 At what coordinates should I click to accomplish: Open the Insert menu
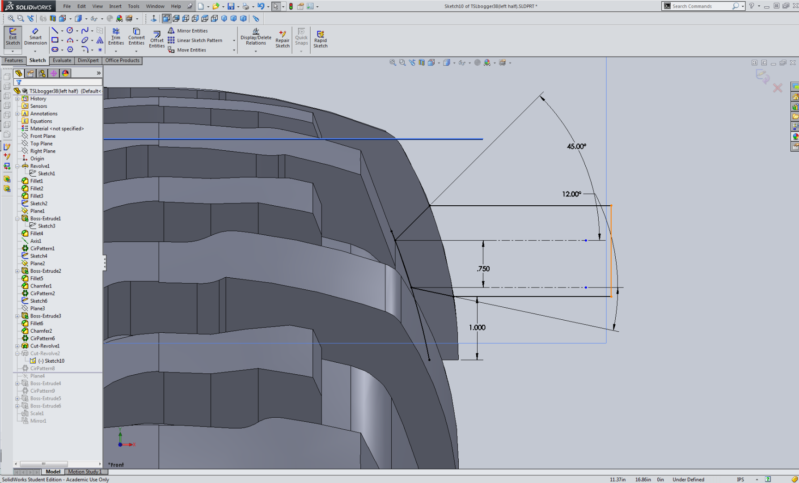pos(115,6)
